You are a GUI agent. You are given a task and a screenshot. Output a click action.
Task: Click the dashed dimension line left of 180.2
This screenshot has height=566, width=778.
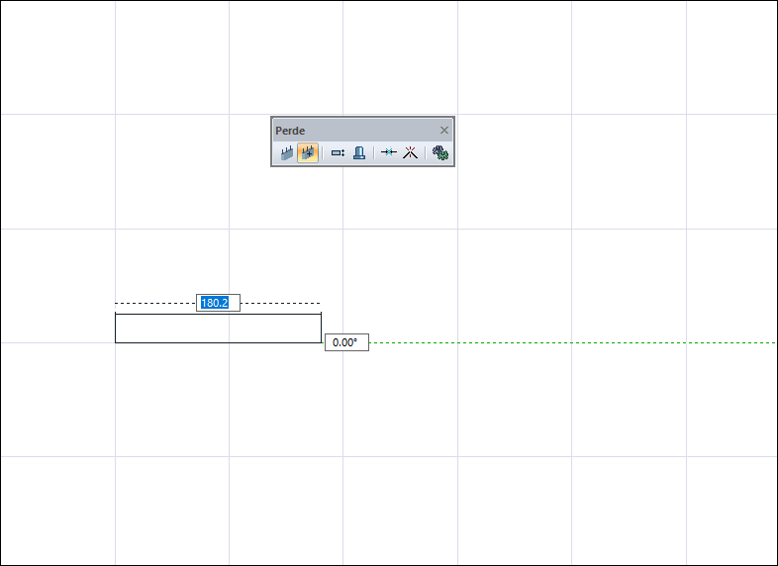point(155,303)
